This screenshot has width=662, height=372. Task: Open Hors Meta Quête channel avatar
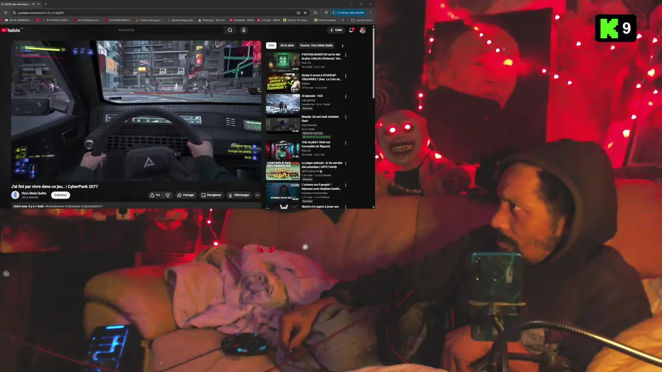(16, 195)
